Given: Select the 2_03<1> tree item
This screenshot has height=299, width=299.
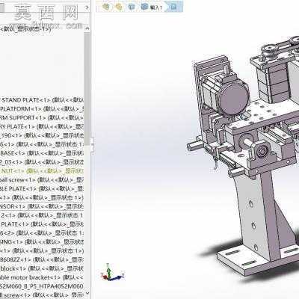Looking at the screenshot, I should [x=42, y=162].
